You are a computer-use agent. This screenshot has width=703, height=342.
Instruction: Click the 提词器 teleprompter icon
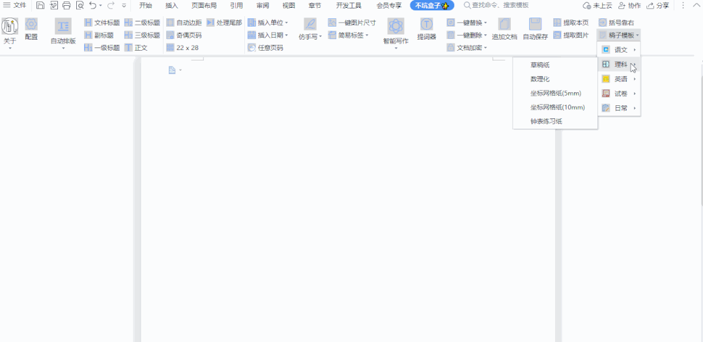(x=427, y=25)
